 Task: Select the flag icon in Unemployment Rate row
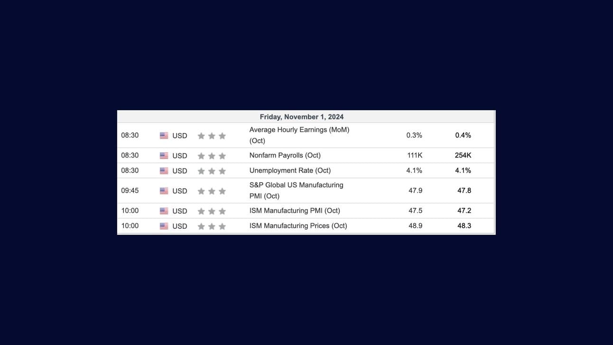pos(164,171)
